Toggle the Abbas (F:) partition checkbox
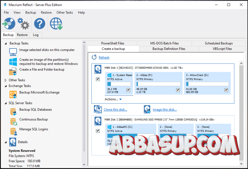This screenshot has width=248, height=169. 178,90
